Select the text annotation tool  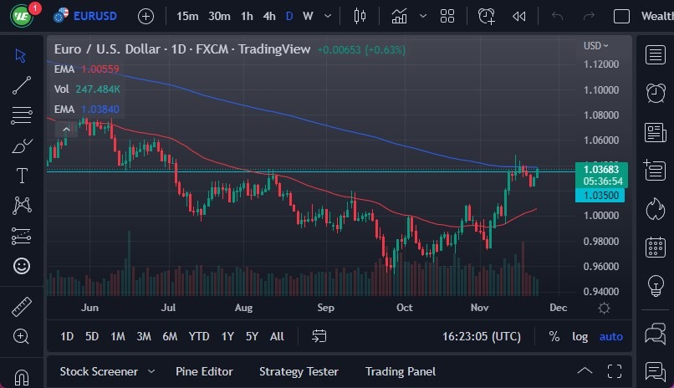pos(22,176)
